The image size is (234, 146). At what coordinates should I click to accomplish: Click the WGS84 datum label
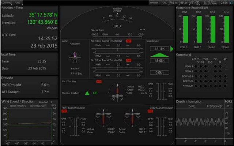coord(52,28)
